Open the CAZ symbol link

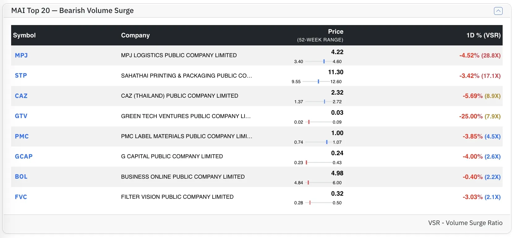(x=21, y=96)
